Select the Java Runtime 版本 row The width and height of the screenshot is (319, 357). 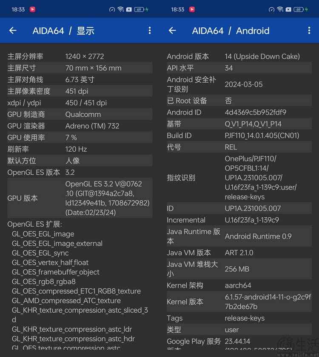239,236
